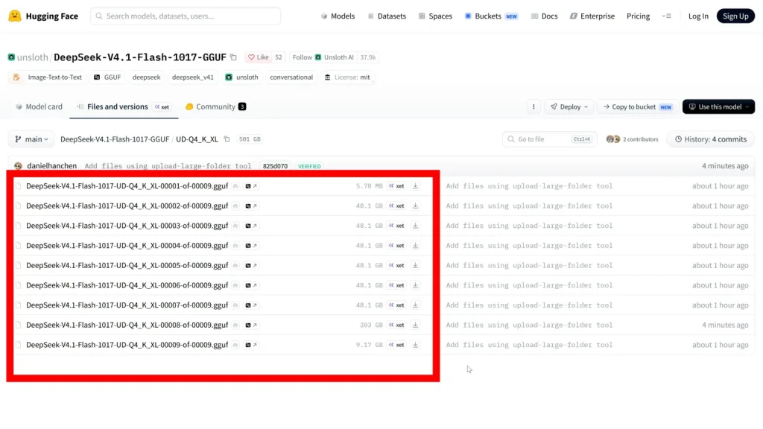Download the 00006-of-00009.gguf file

(415, 285)
